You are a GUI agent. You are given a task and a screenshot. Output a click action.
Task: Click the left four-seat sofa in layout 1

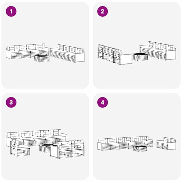[28, 51]
